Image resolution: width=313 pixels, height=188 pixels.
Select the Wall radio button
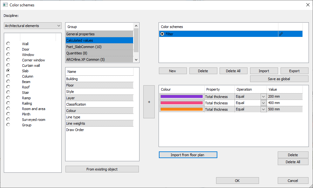[8, 44]
